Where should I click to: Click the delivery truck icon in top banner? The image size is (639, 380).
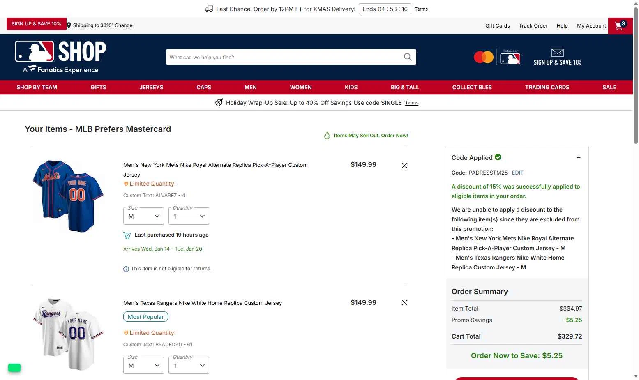209,9
